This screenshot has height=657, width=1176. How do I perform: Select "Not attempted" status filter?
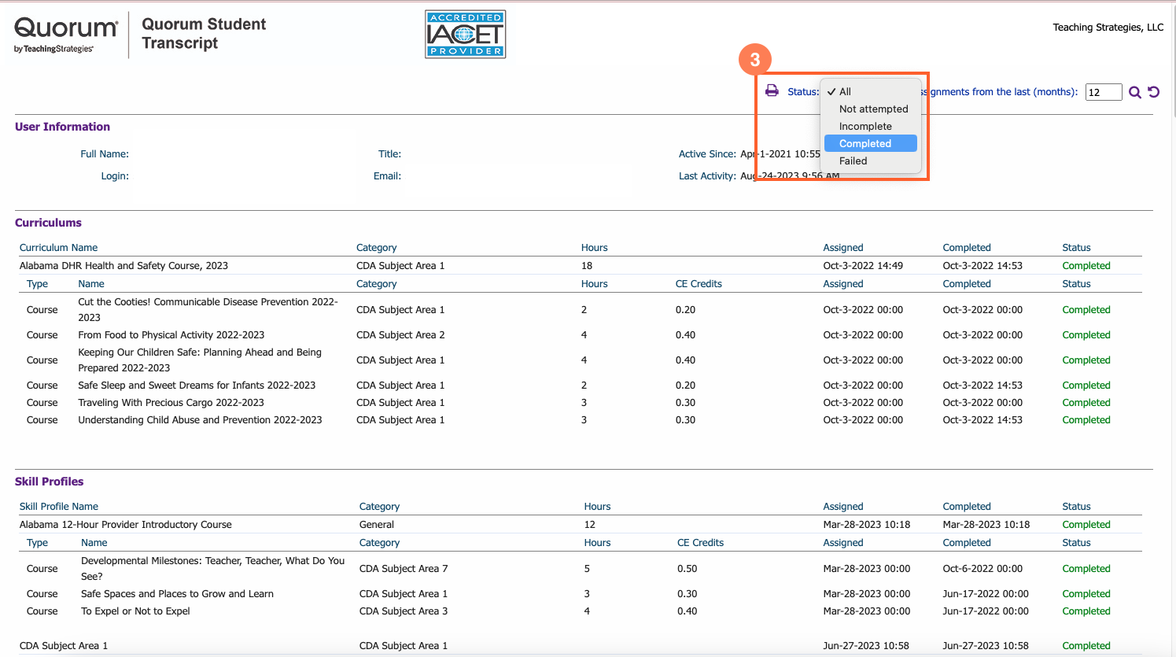(872, 109)
